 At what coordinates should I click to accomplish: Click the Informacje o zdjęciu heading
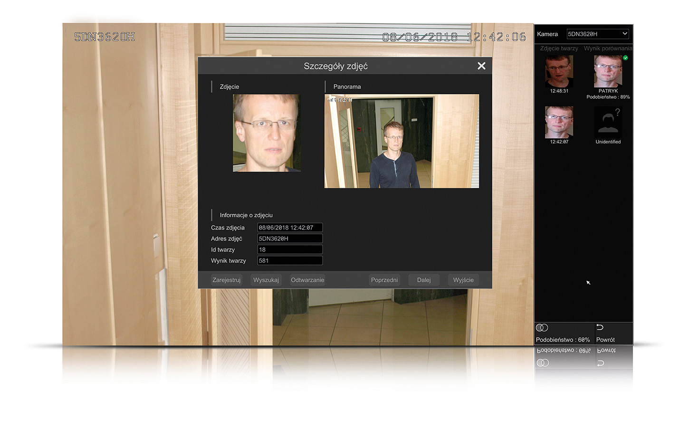click(x=246, y=215)
